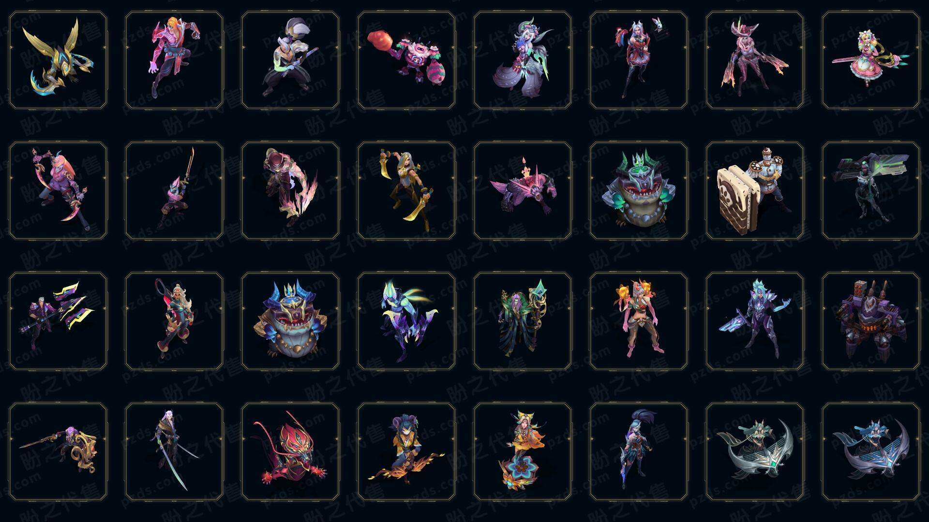
Task: Select the purple beast with pink candle
Action: pyautogui.click(x=523, y=190)
